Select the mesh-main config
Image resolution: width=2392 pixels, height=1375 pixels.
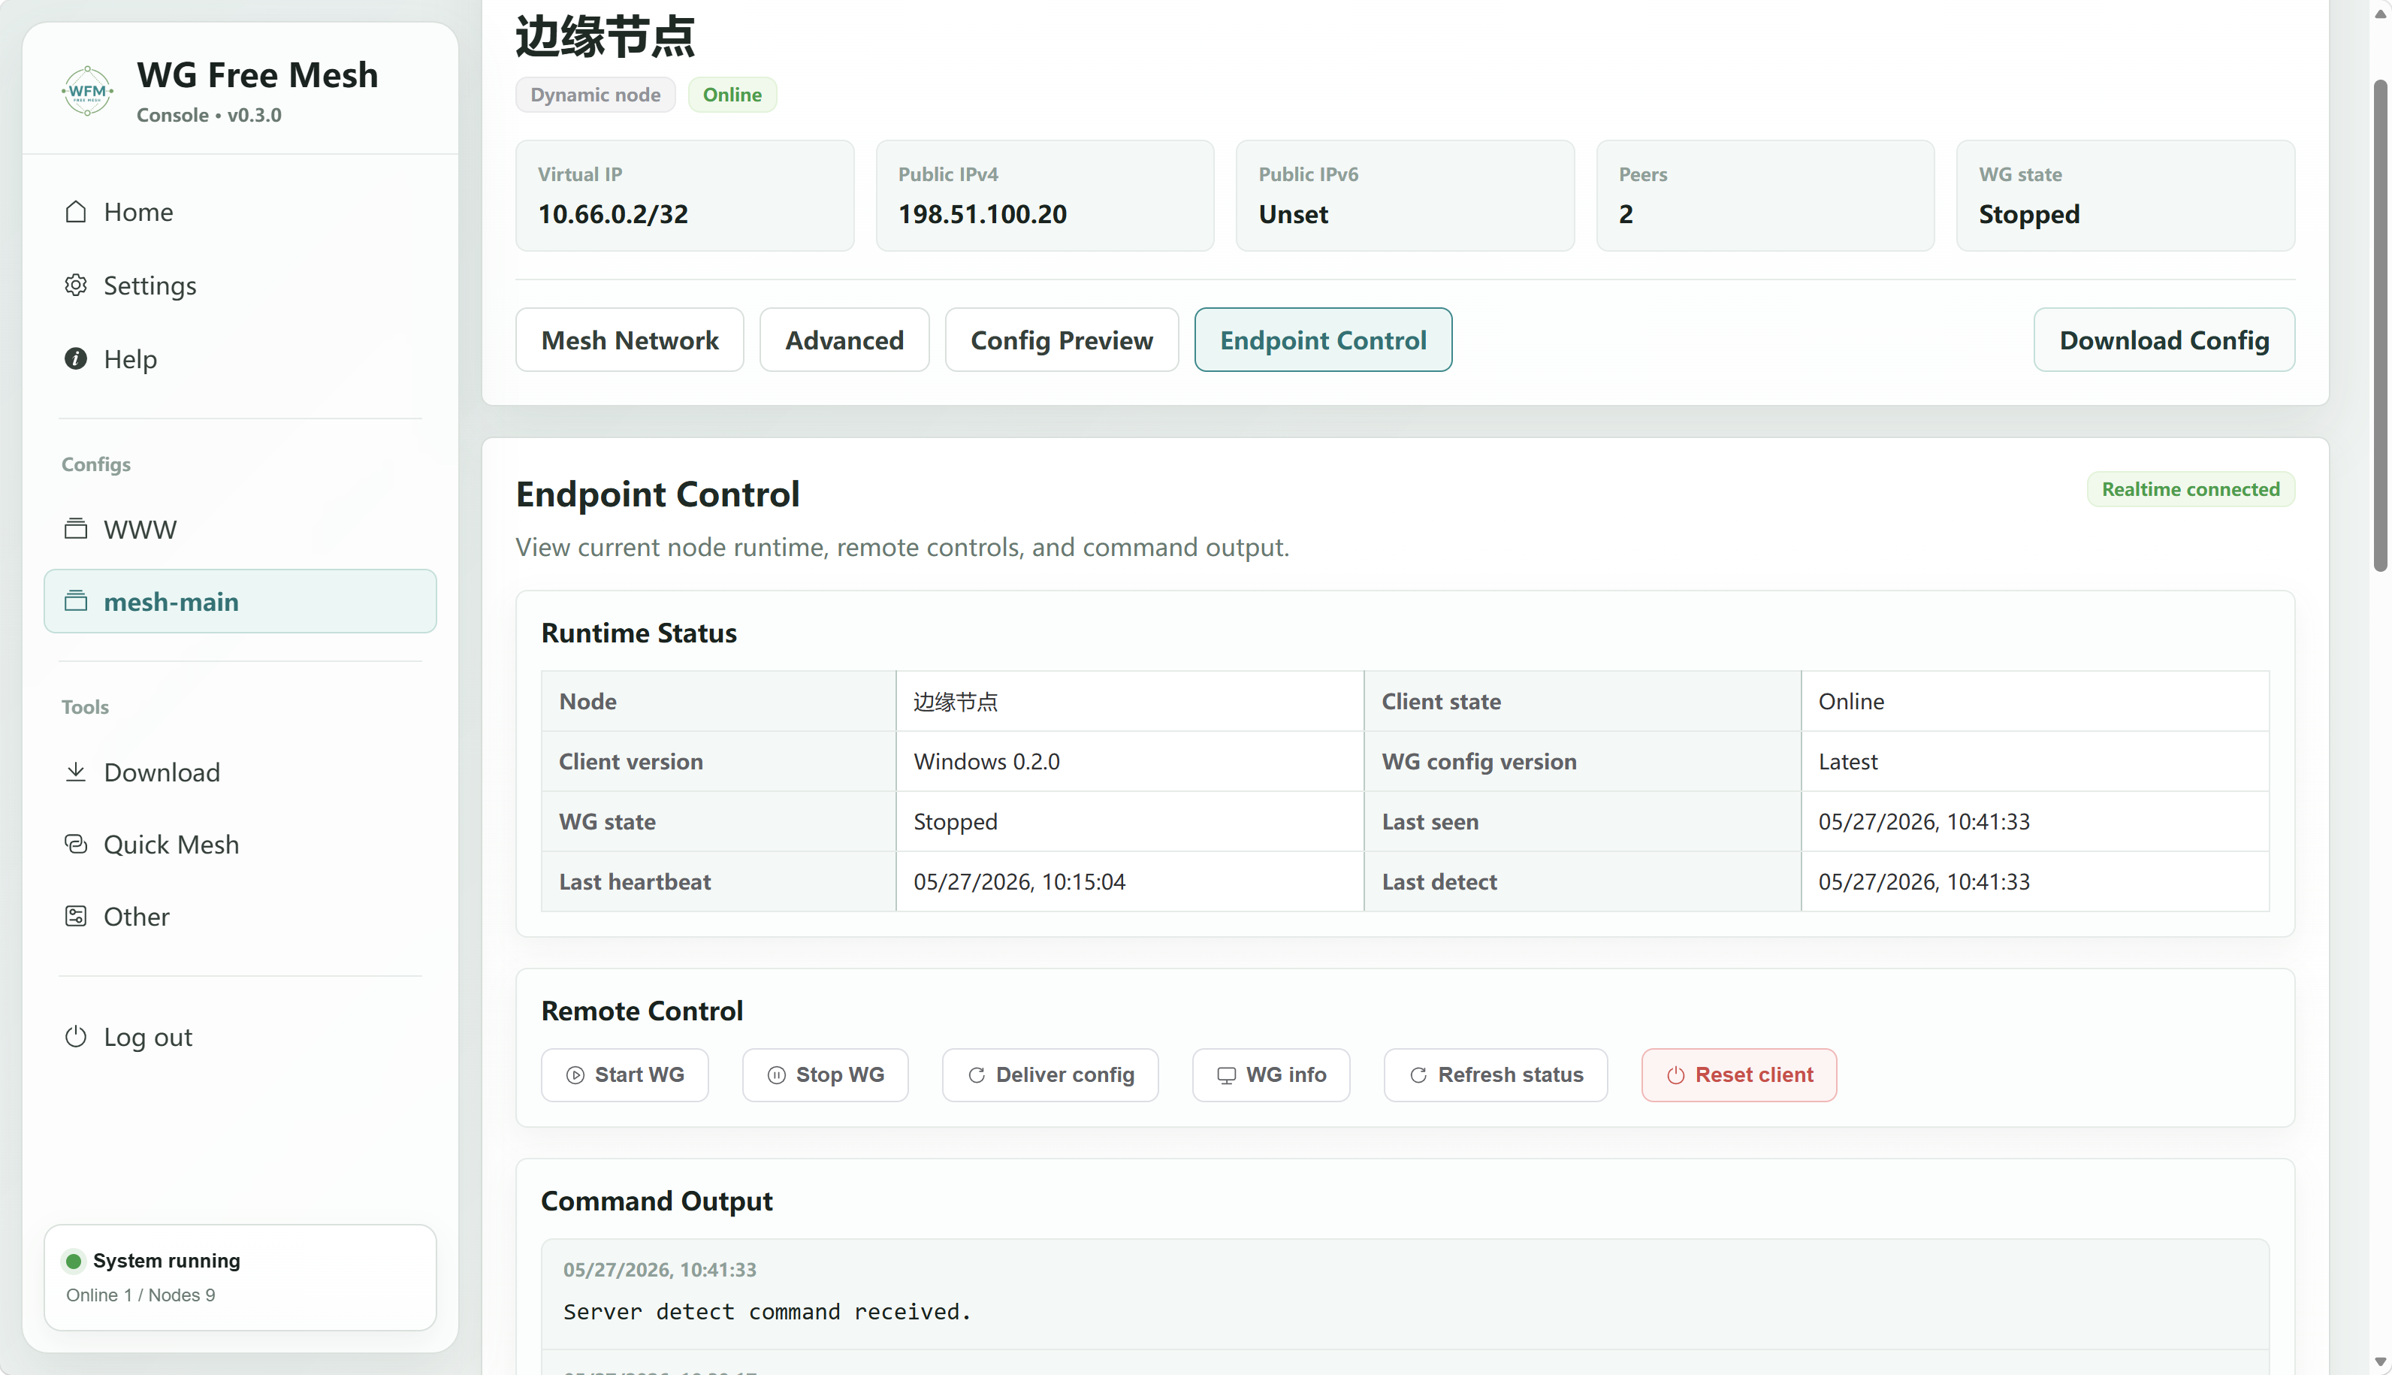(x=240, y=602)
